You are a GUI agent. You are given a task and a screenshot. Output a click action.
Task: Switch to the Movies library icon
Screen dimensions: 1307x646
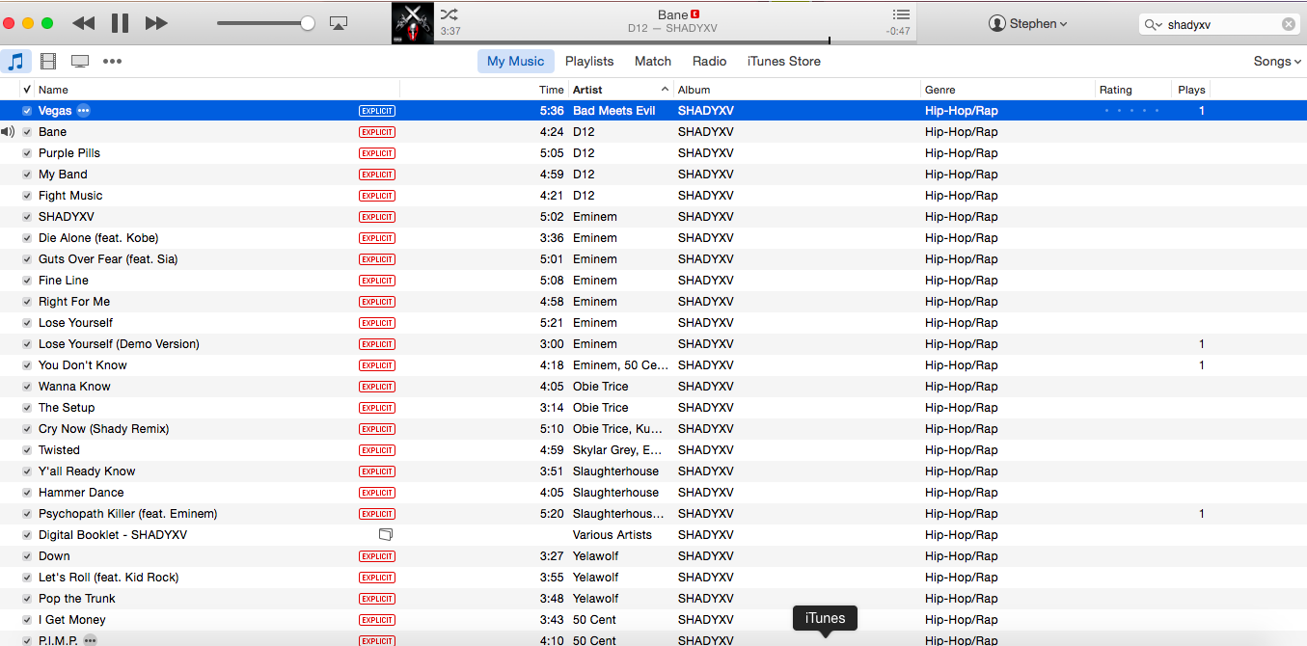click(47, 61)
